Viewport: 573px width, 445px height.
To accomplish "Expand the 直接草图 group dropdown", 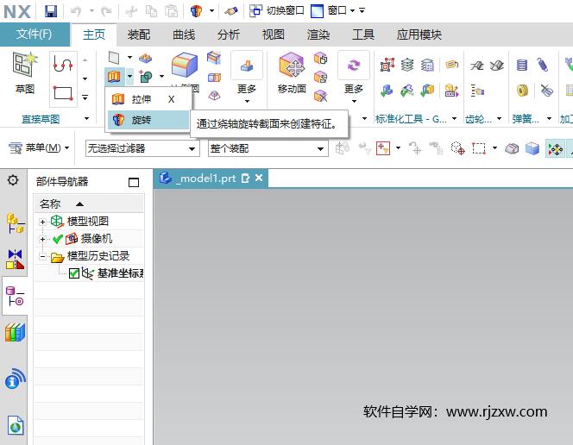I will click(x=86, y=119).
